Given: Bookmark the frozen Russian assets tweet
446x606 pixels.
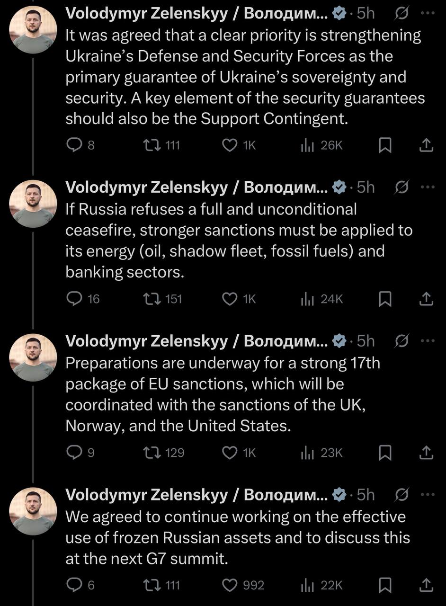Looking at the screenshot, I should pos(385,585).
